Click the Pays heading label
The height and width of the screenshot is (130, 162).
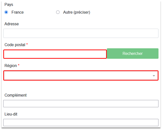9,4
